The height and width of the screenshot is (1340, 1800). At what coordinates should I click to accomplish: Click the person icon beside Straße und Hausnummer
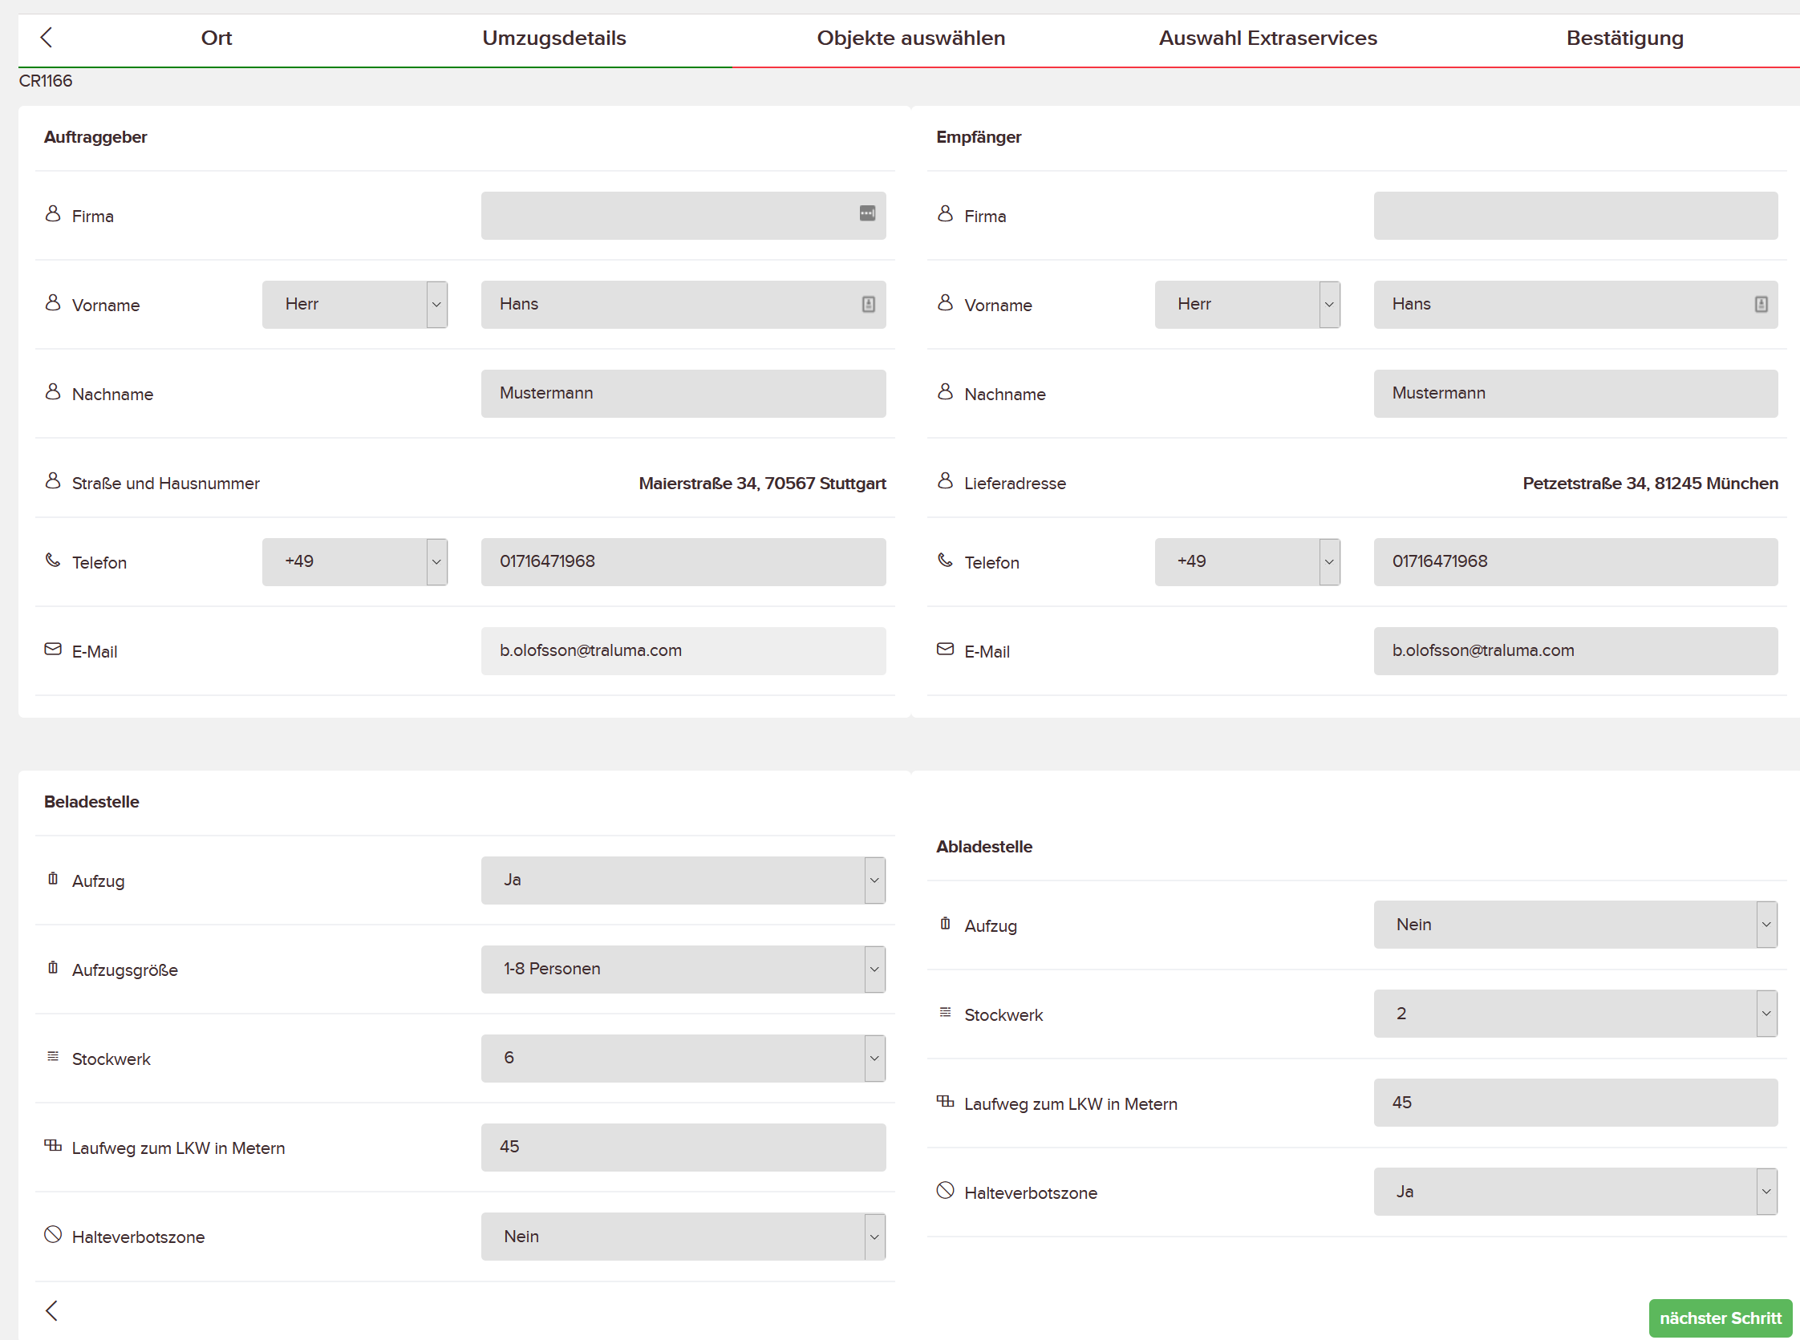tap(53, 482)
